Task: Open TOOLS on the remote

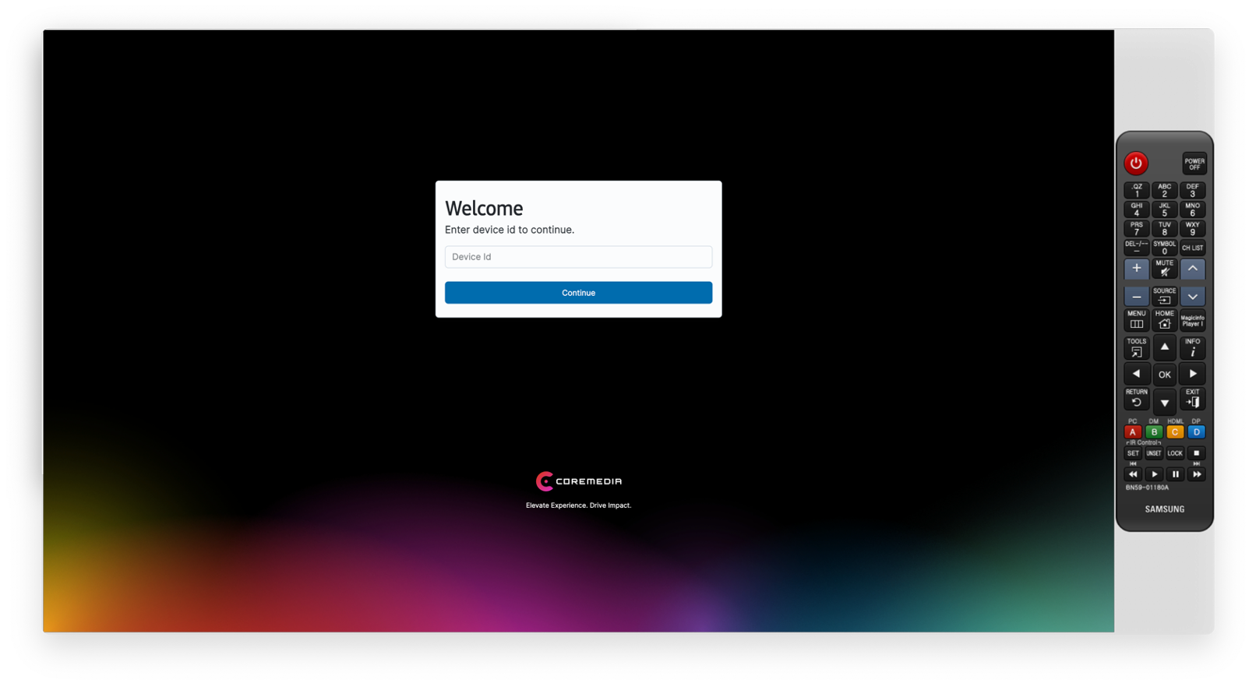Action: [x=1136, y=347]
